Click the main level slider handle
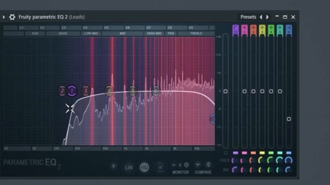This screenshot has height=185, width=330. [225, 91]
